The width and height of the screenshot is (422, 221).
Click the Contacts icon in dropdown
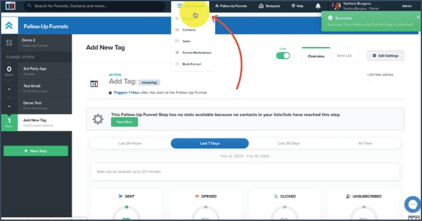[x=177, y=30]
